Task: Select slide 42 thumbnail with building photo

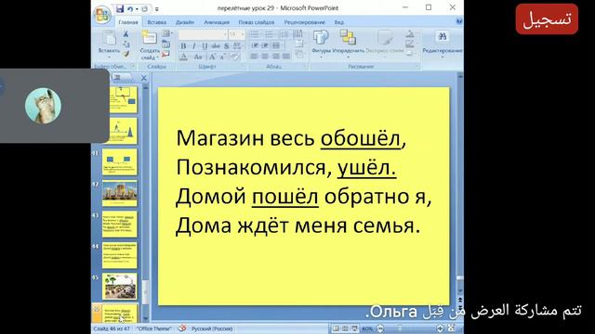Action: tap(120, 193)
